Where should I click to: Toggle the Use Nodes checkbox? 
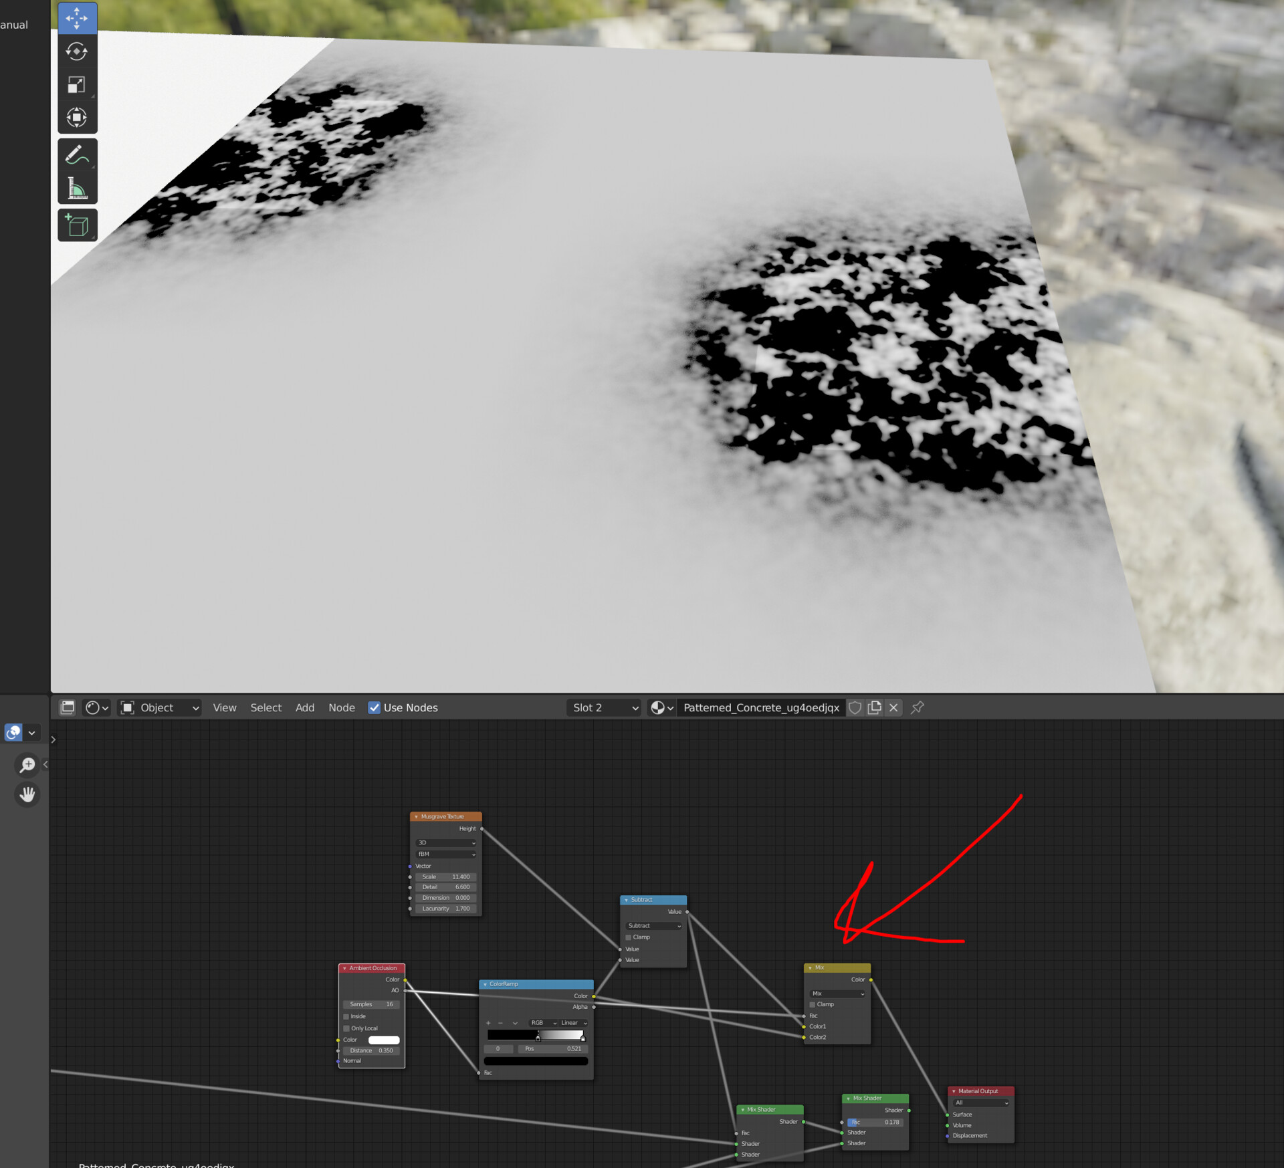pyautogui.click(x=374, y=707)
